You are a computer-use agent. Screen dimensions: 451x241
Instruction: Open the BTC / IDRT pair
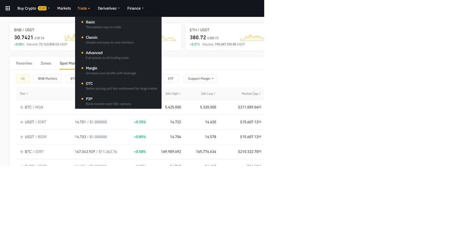point(34,152)
